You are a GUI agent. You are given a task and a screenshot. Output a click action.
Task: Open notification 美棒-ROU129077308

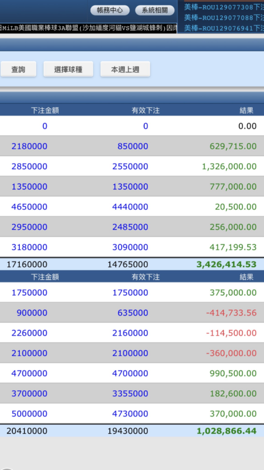[224, 7]
